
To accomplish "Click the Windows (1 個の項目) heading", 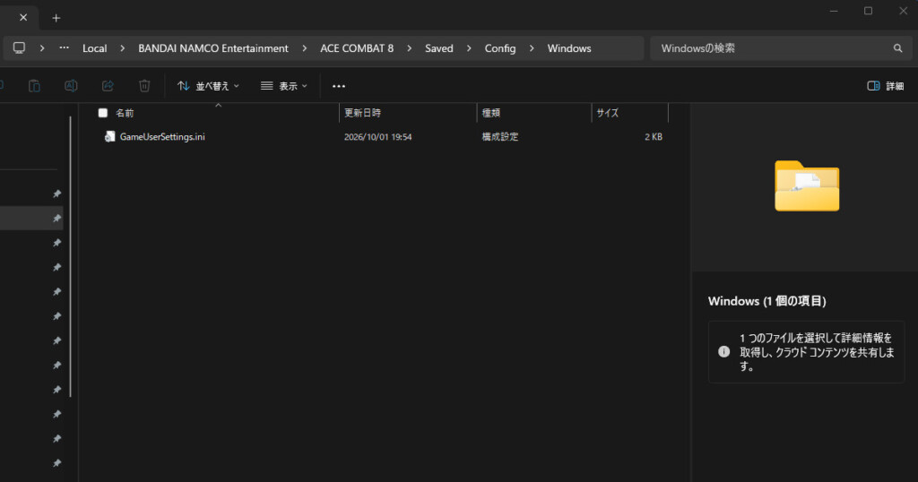I will [767, 301].
